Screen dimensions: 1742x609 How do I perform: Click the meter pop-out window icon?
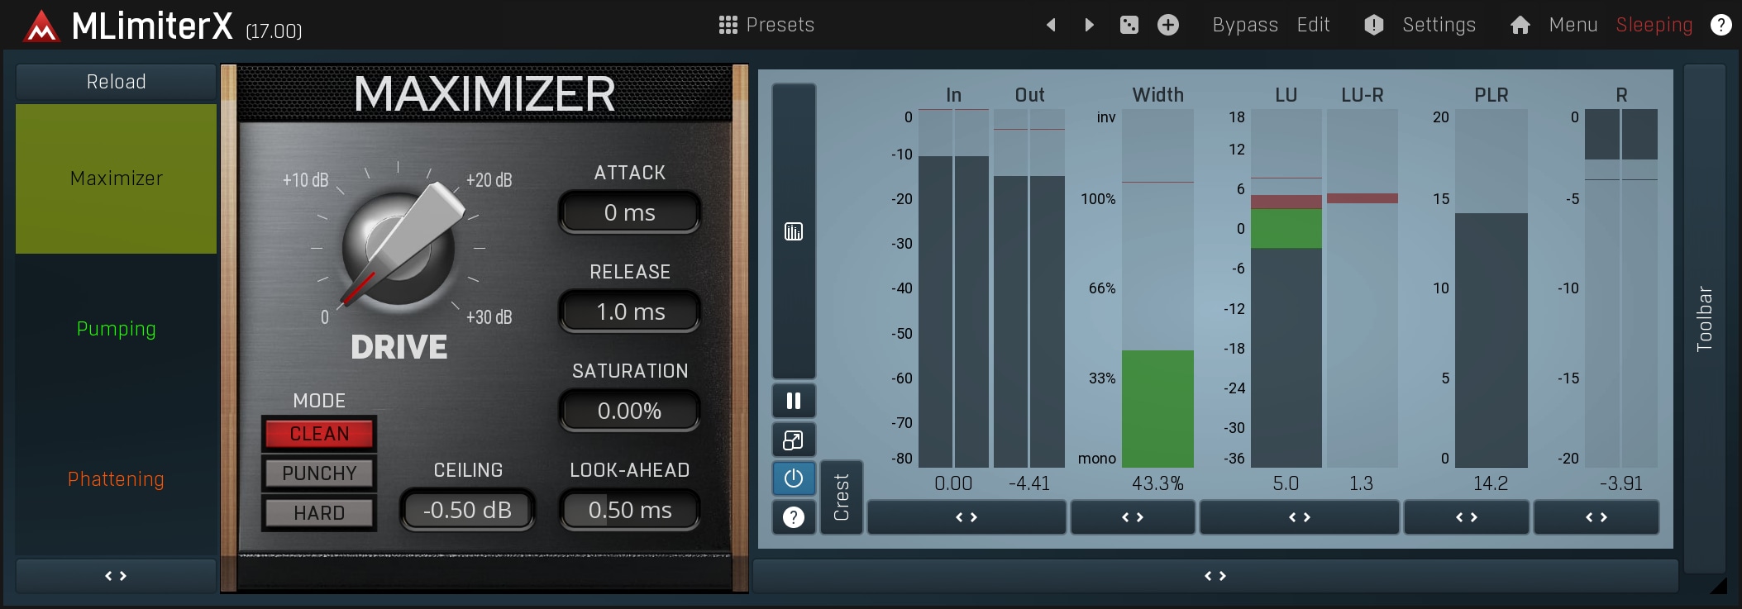[x=794, y=440]
